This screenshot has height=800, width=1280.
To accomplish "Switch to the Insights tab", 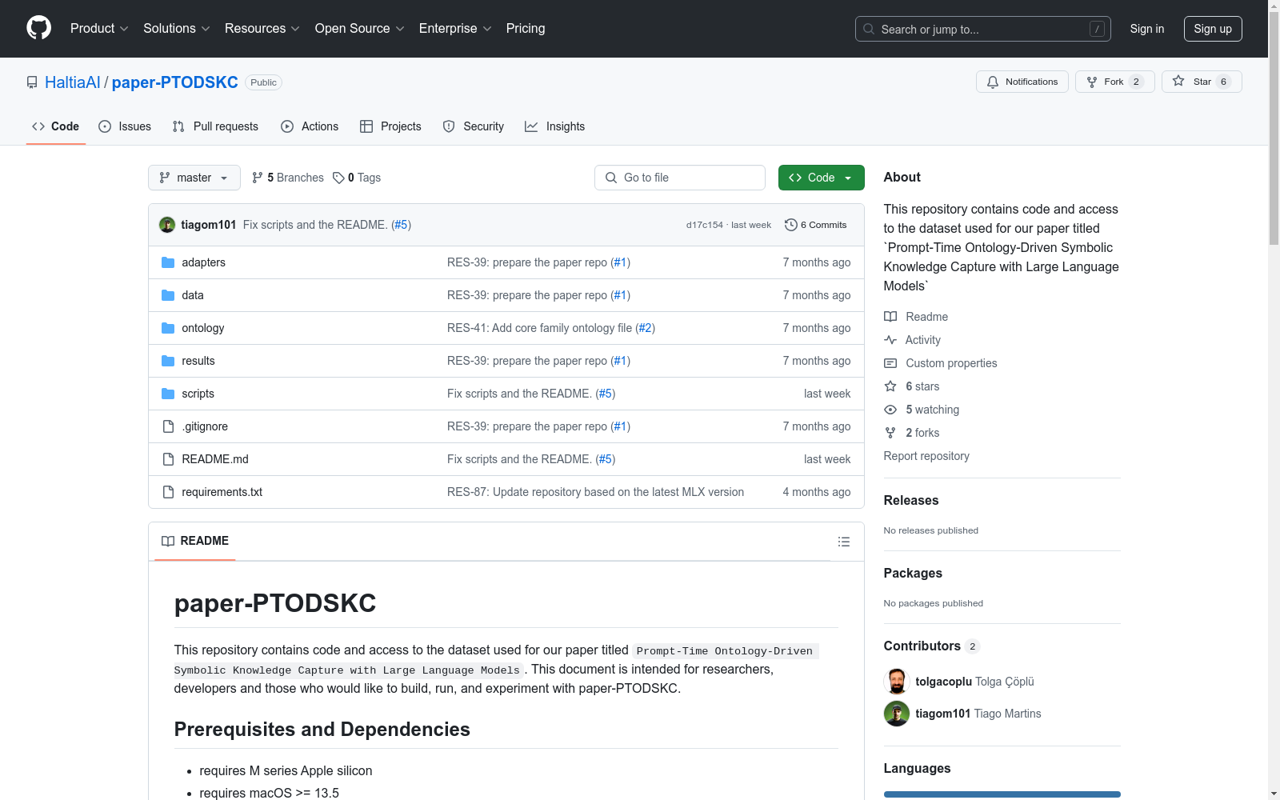I will point(554,126).
